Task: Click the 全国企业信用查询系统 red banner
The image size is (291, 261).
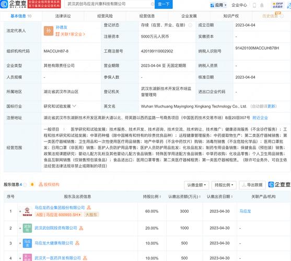Action: pos(44,4)
